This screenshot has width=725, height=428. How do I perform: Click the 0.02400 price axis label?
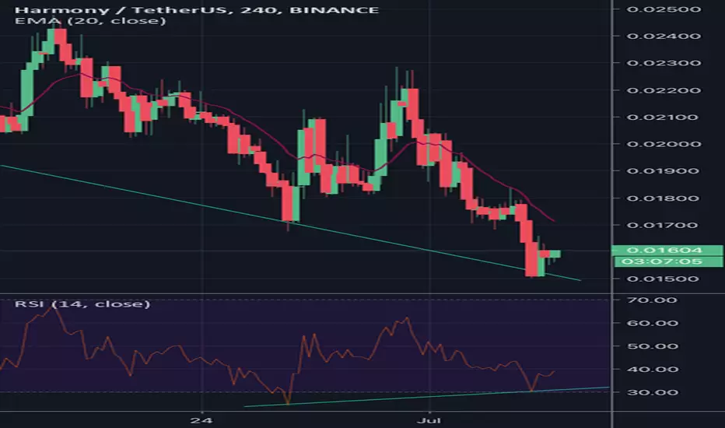click(x=664, y=36)
